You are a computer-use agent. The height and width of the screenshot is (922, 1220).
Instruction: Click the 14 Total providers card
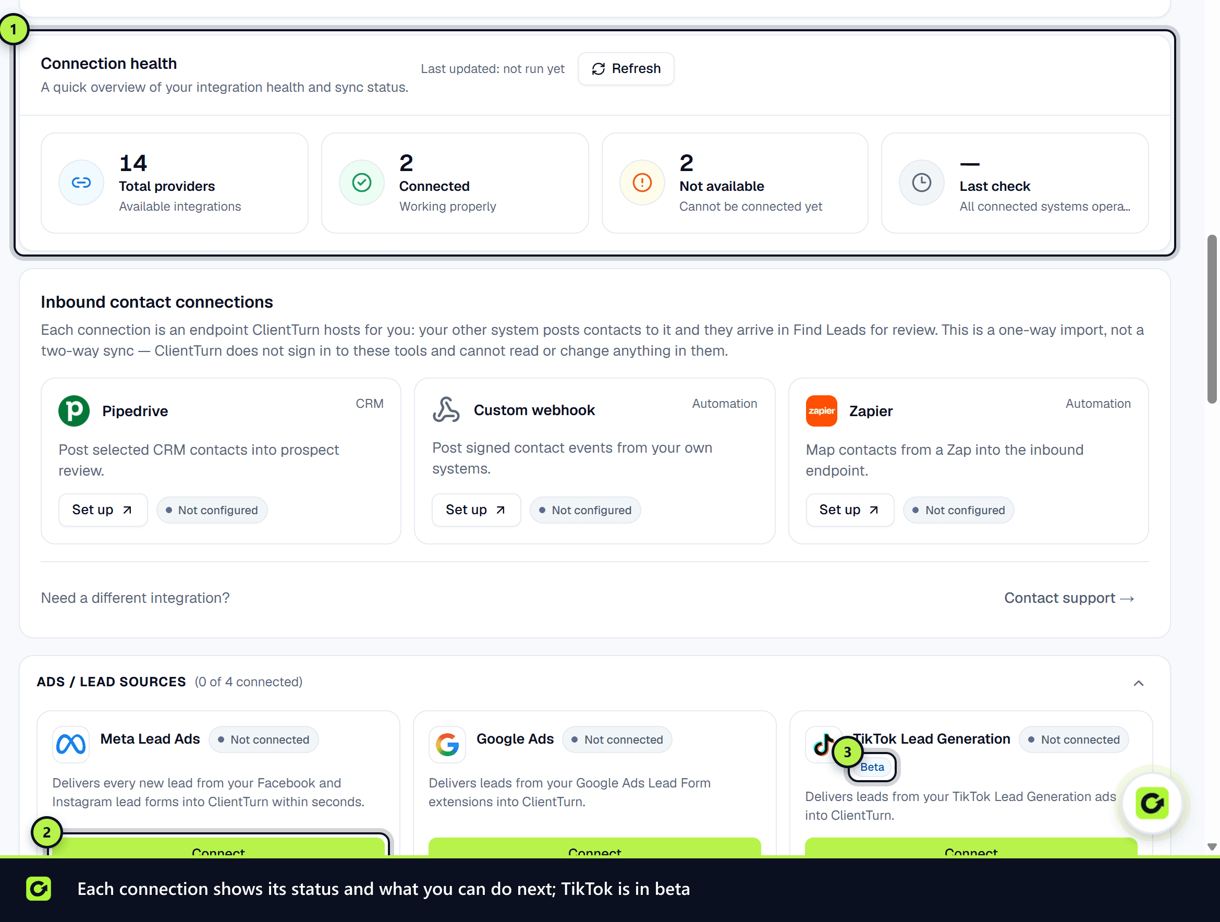coord(175,183)
